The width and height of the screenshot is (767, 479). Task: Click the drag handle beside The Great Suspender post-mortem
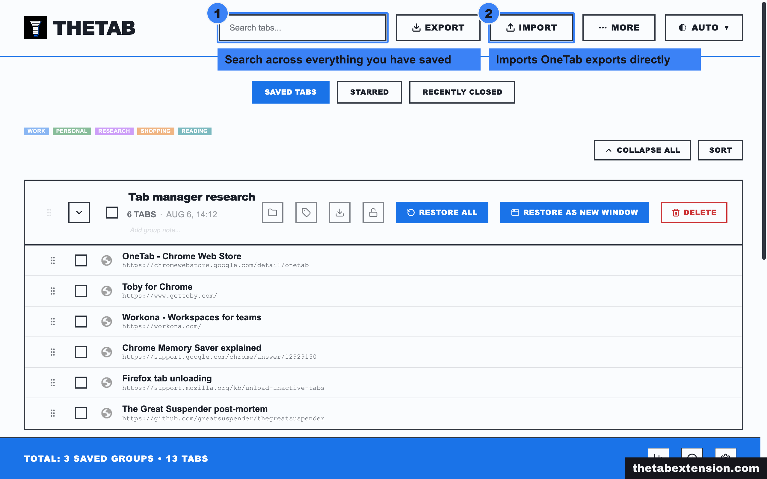tap(53, 413)
